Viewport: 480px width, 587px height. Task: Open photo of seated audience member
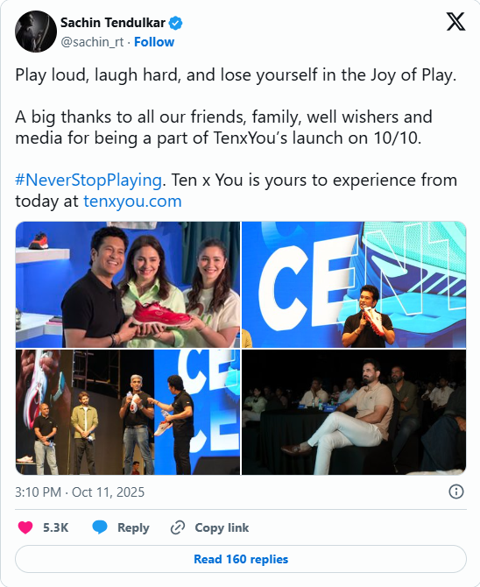click(x=354, y=412)
